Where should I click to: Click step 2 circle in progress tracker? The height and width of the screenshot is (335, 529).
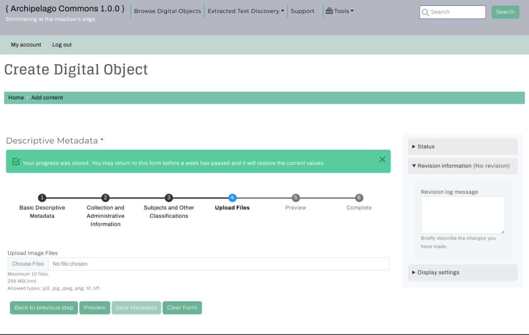[x=105, y=198]
